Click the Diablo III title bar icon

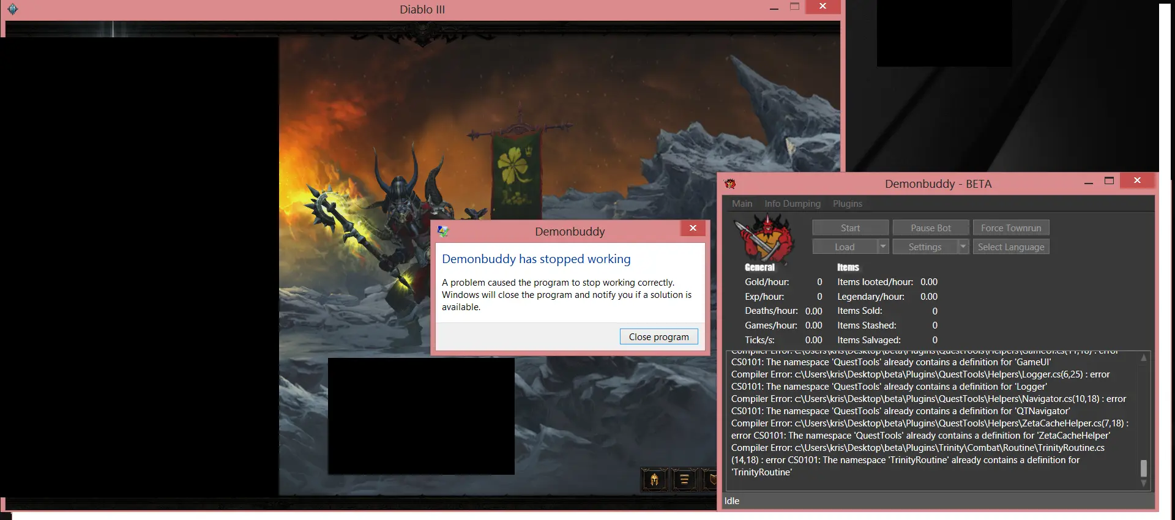(12, 9)
